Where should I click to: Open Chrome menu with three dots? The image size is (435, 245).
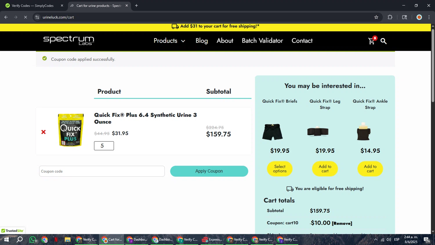429,17
